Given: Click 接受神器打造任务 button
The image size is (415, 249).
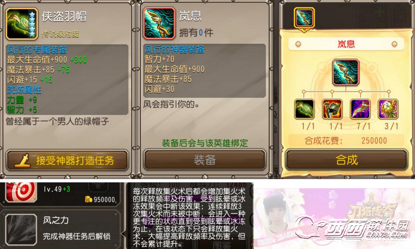Looking at the screenshot, I should click(67, 160).
